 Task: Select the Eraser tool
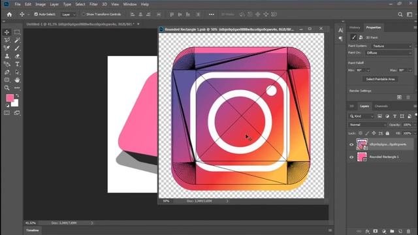click(x=17, y=56)
